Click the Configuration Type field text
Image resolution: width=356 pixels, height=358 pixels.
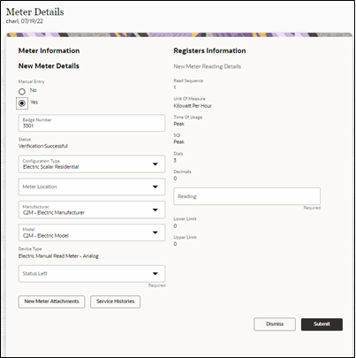click(51, 167)
